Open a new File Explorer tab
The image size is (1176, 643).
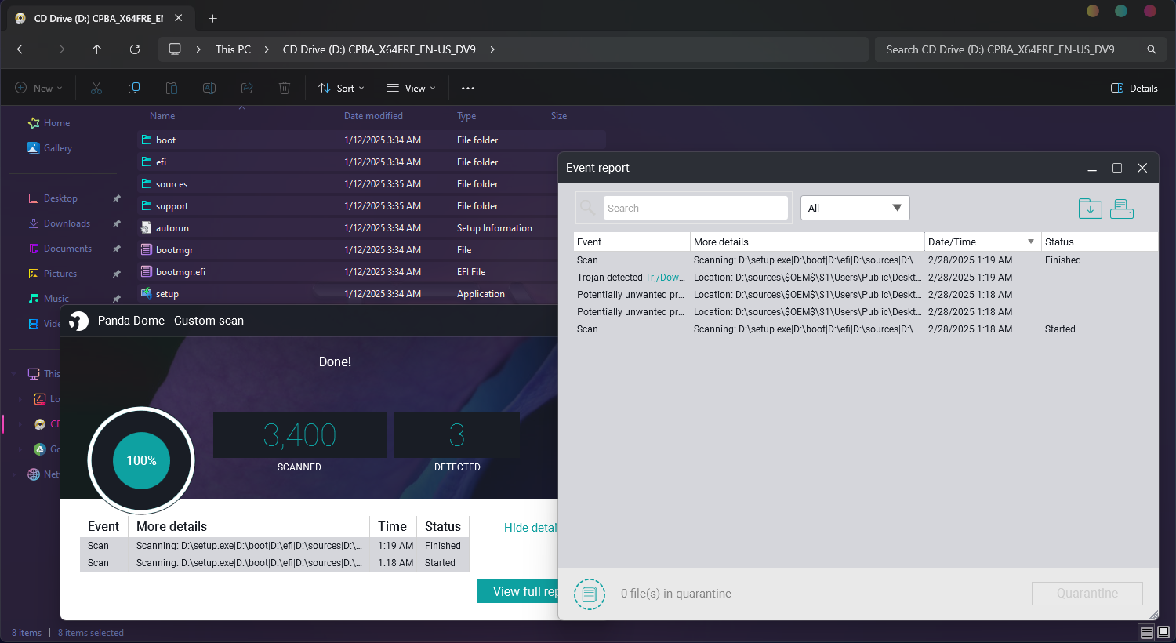click(213, 18)
